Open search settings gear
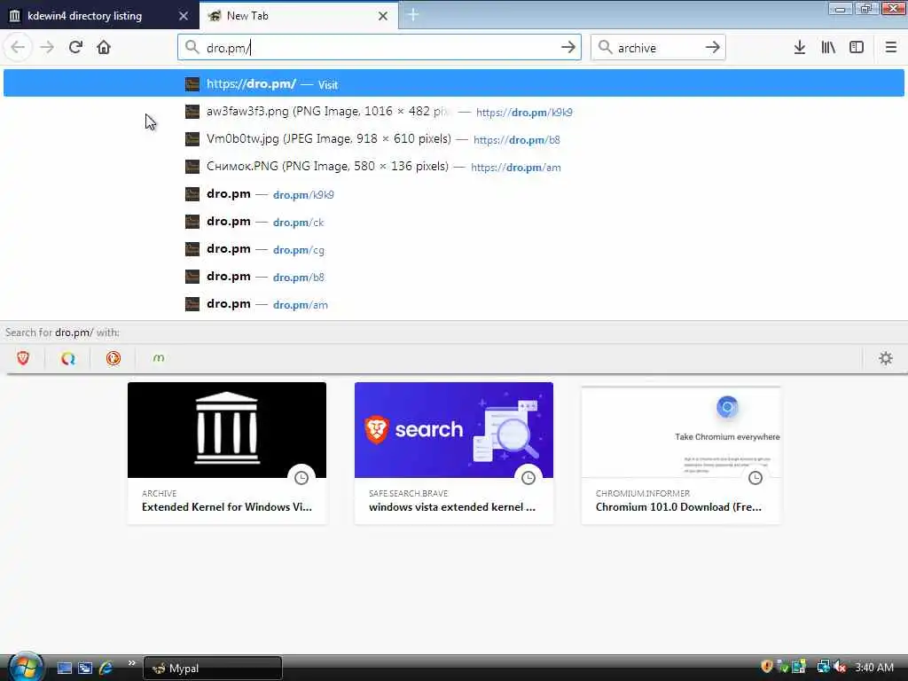Screen dimensions: 908x681 (x=886, y=358)
